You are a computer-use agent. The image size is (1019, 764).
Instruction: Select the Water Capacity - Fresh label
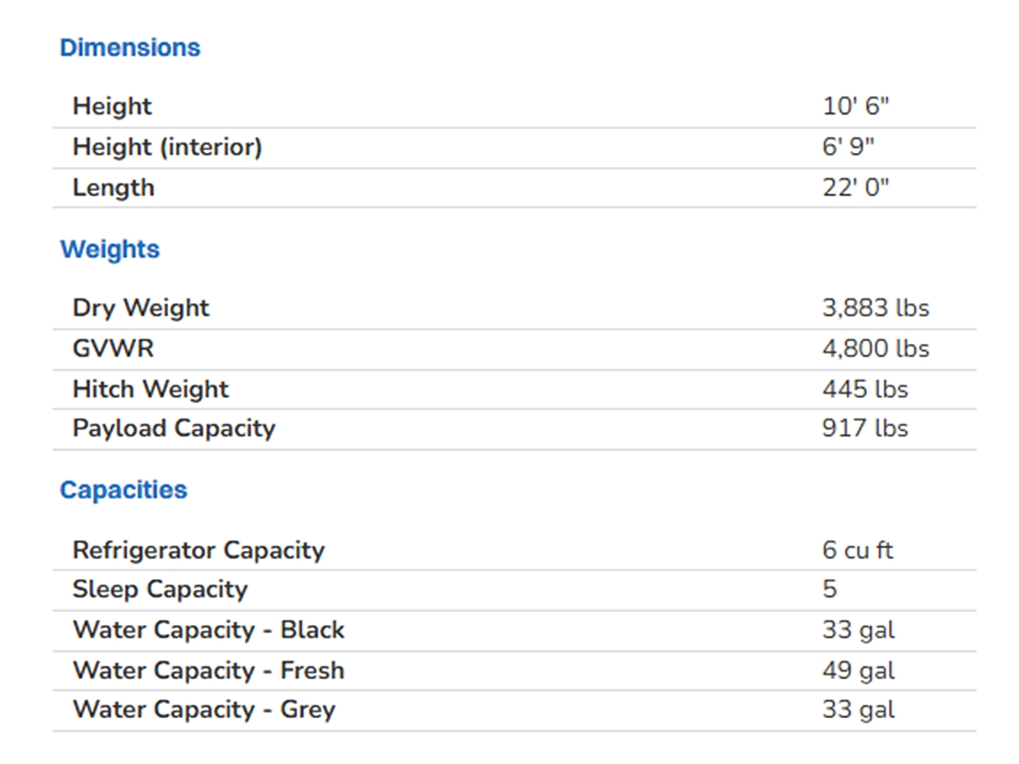[x=209, y=671]
